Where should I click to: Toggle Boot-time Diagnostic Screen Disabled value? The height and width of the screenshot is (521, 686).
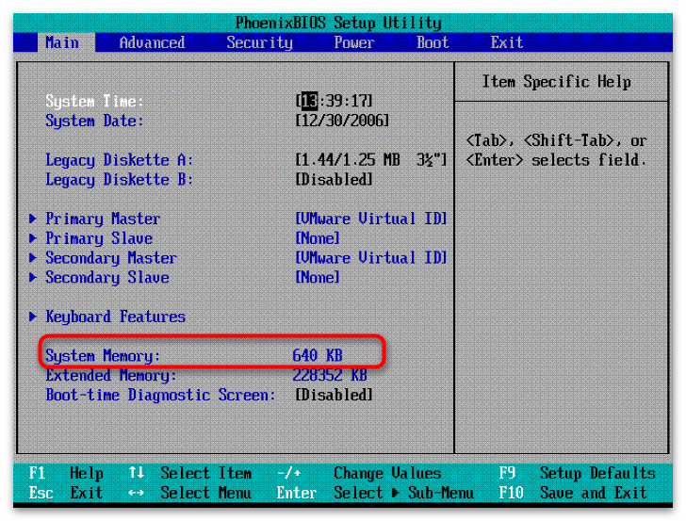point(334,395)
